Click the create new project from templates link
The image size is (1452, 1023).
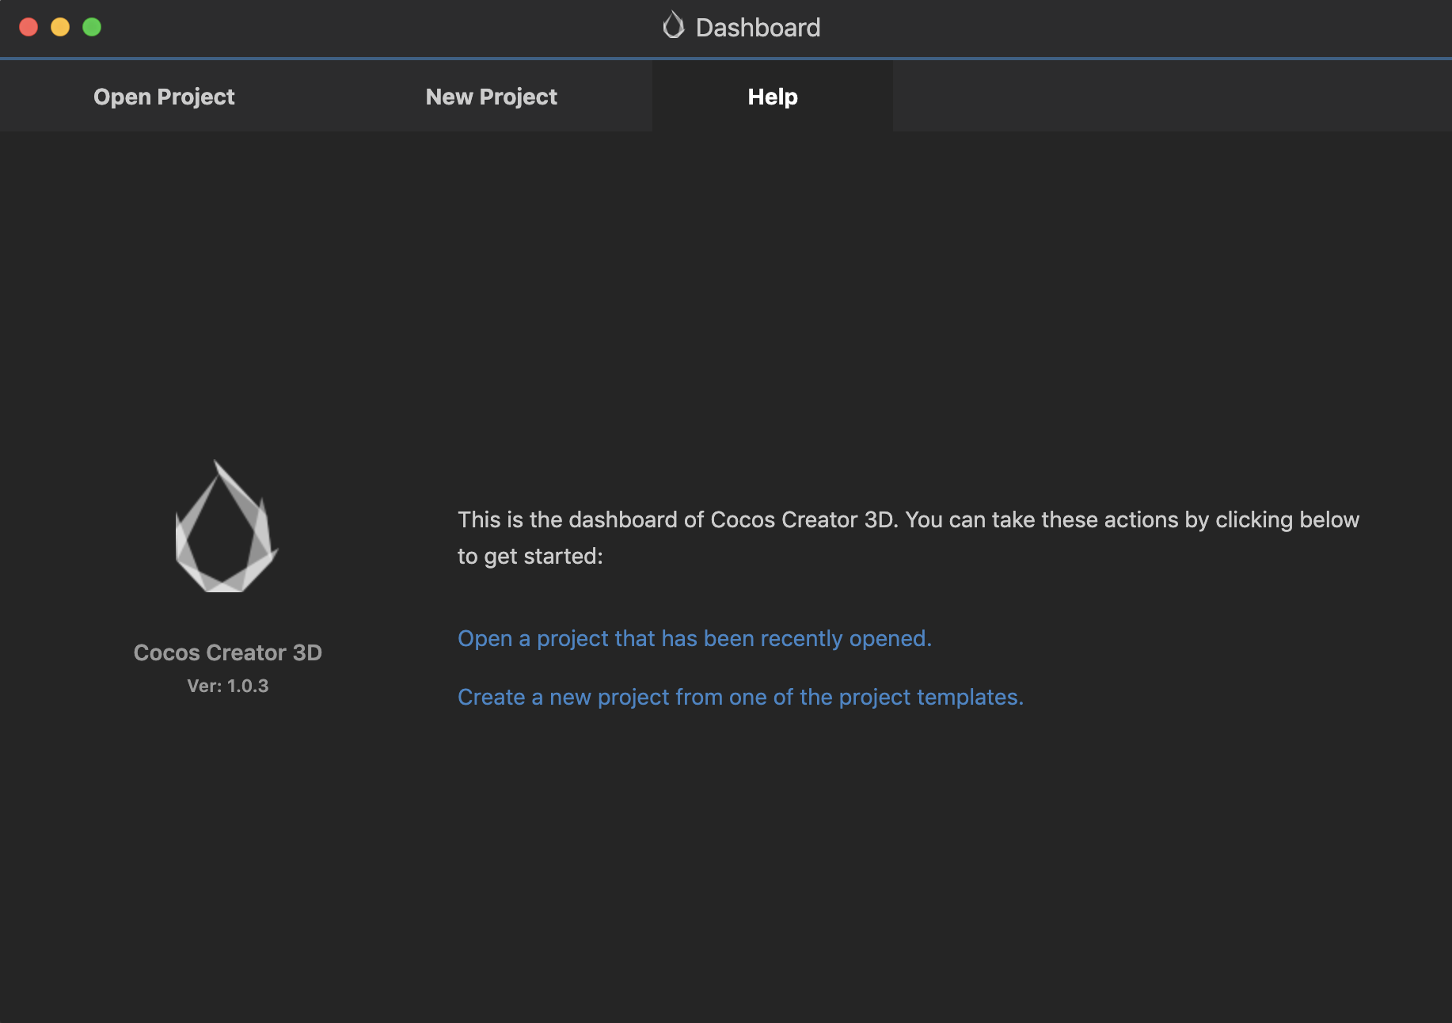click(740, 697)
